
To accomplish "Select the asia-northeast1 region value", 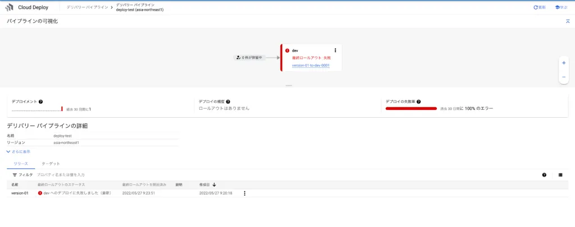I will (66, 143).
